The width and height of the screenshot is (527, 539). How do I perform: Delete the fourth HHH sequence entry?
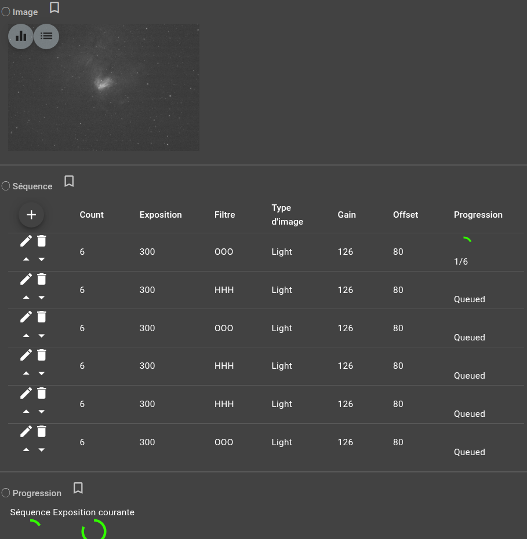[41, 355]
